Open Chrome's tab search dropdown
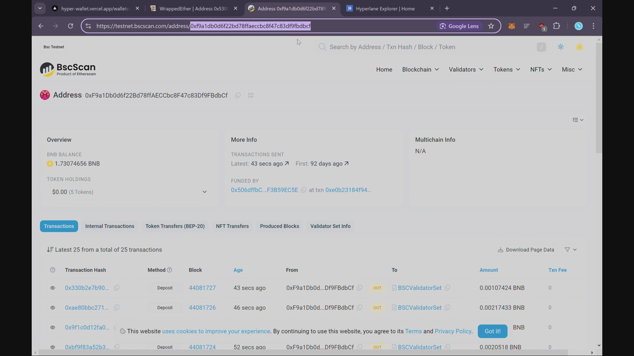This screenshot has height=356, width=634. tap(40, 8)
